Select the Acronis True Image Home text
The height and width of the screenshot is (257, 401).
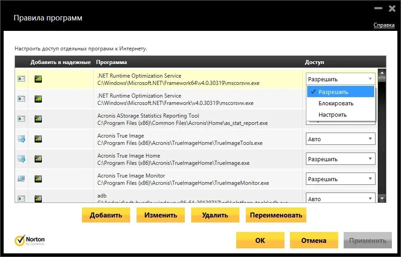[129, 156]
